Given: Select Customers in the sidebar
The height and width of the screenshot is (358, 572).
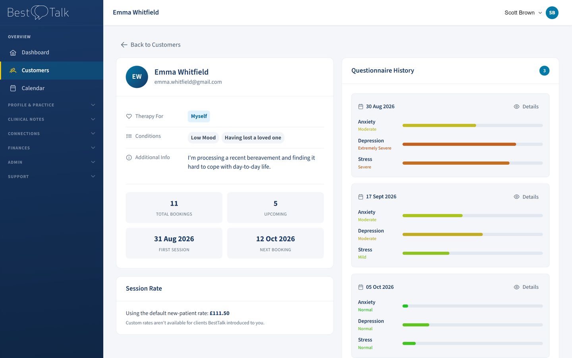Looking at the screenshot, I should click(52, 70).
